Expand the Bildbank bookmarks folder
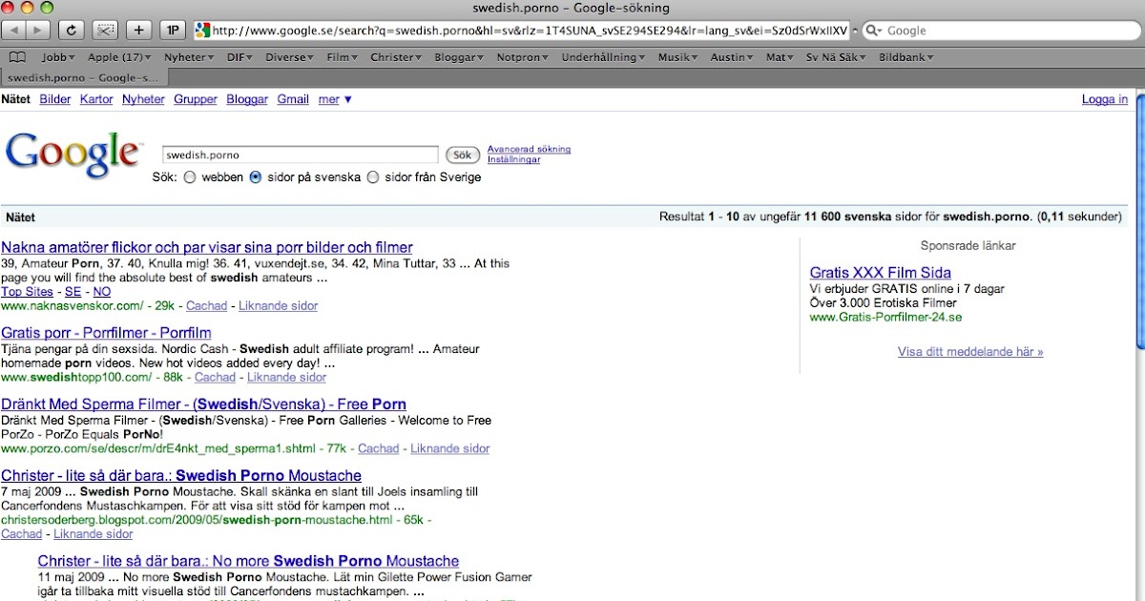The height and width of the screenshot is (601, 1145). [x=906, y=57]
